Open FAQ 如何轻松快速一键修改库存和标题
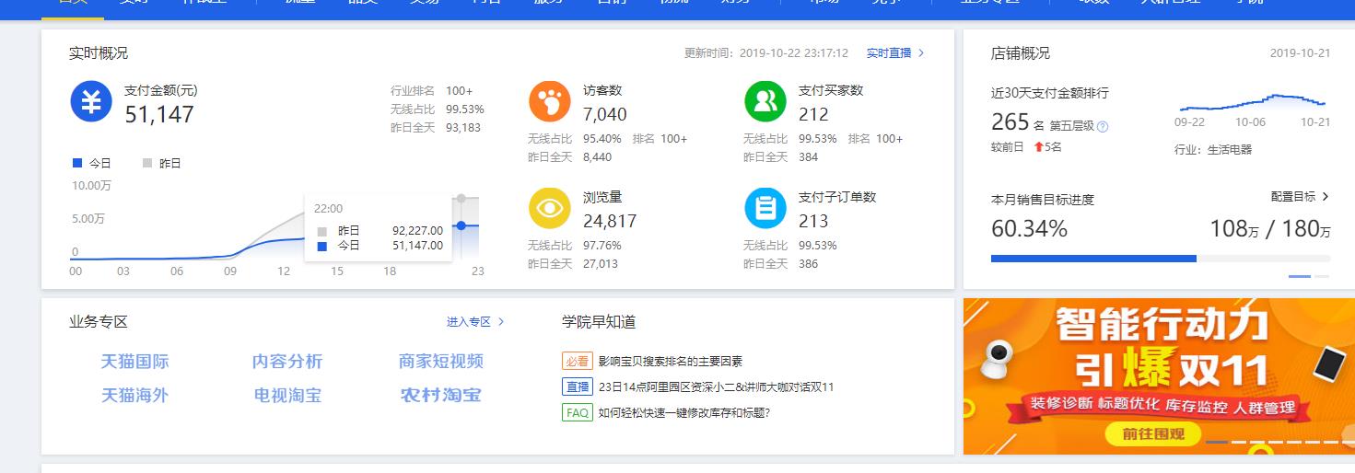The width and height of the screenshot is (1355, 473). point(684,413)
